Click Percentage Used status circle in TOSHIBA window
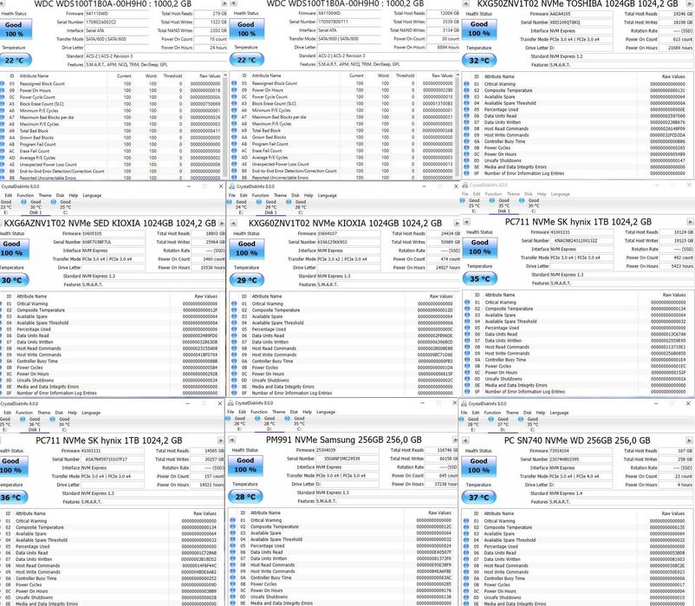 (x=466, y=109)
